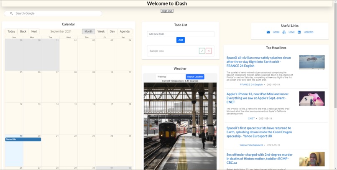337x170 pixels.
Task: Click the FRANCE 24 English source link
Action: (251, 84)
